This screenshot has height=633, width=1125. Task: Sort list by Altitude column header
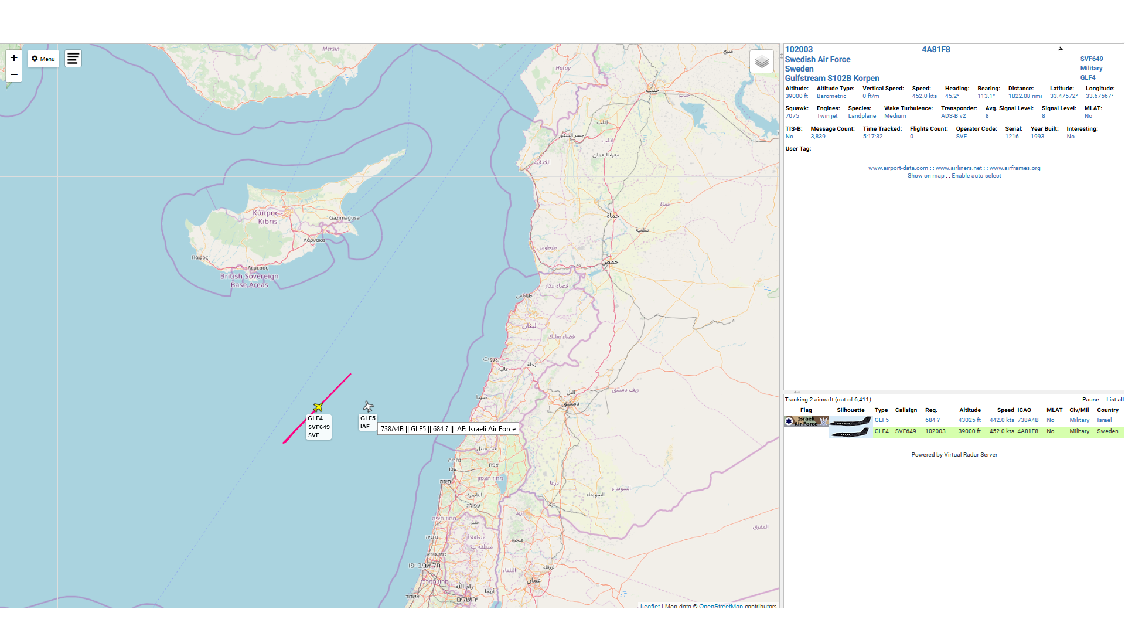click(970, 410)
